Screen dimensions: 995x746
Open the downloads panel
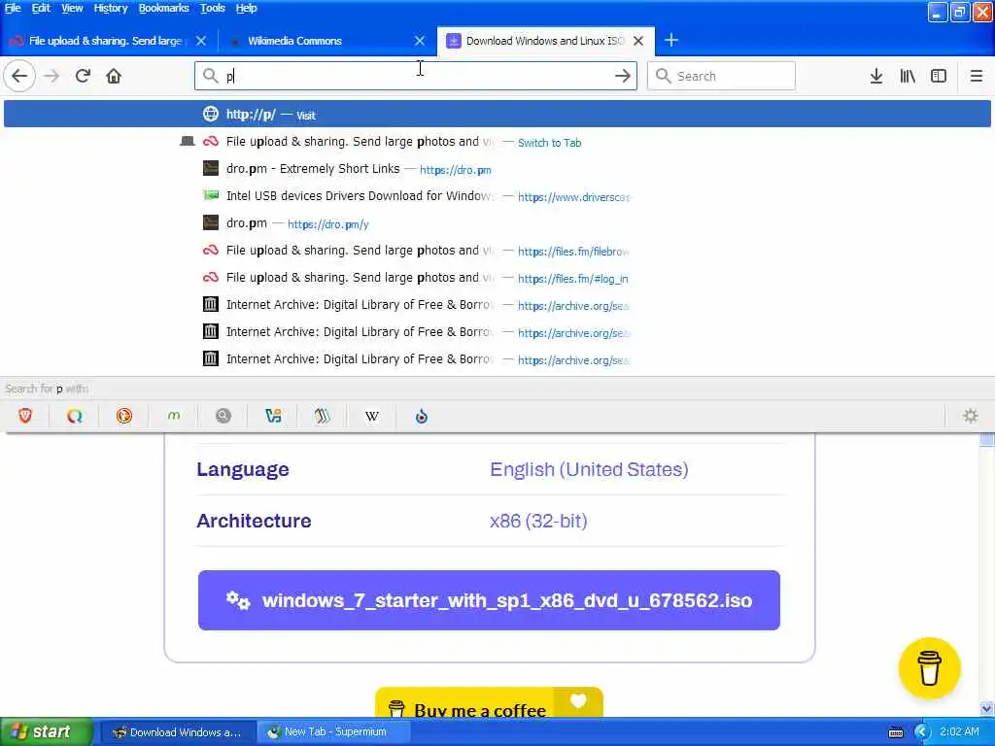coord(876,76)
